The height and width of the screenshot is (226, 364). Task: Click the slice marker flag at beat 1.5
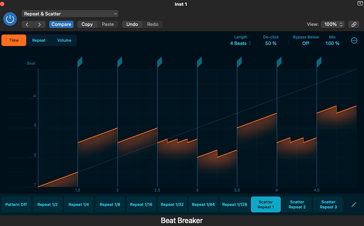coord(79,62)
